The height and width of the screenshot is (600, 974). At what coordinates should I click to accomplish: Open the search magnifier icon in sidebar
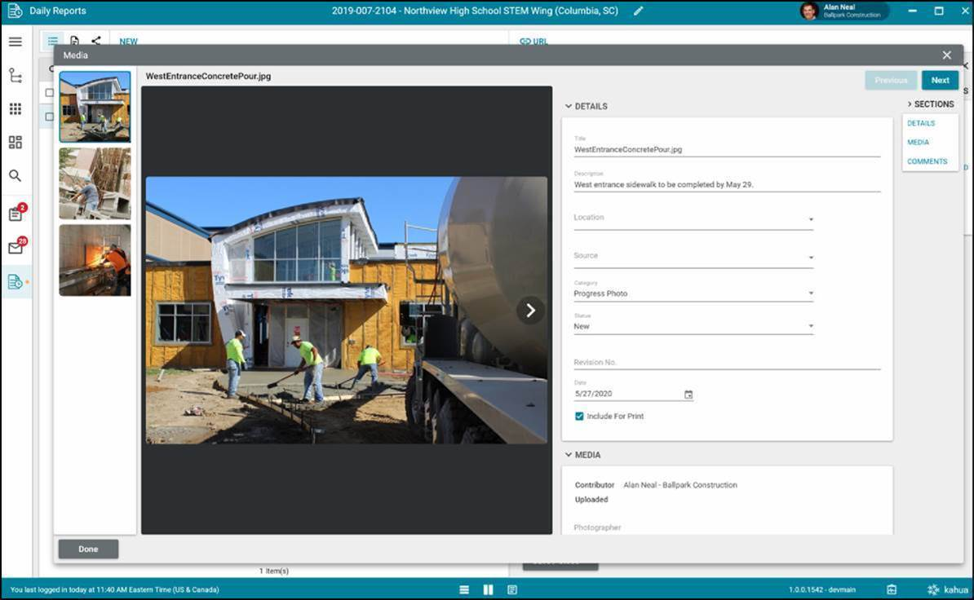15,175
